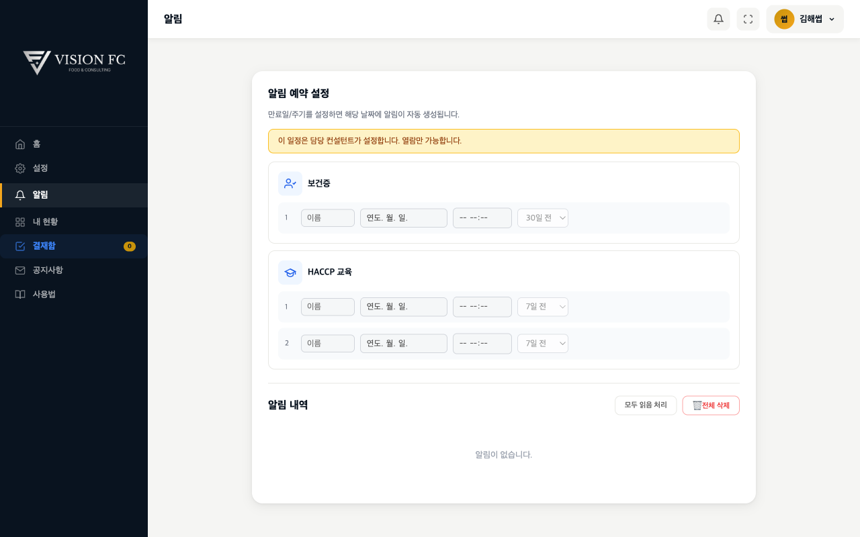This screenshot has width=860, height=537.
Task: Open HACCP row 1 7일 전 dropdown
Action: coord(543,307)
